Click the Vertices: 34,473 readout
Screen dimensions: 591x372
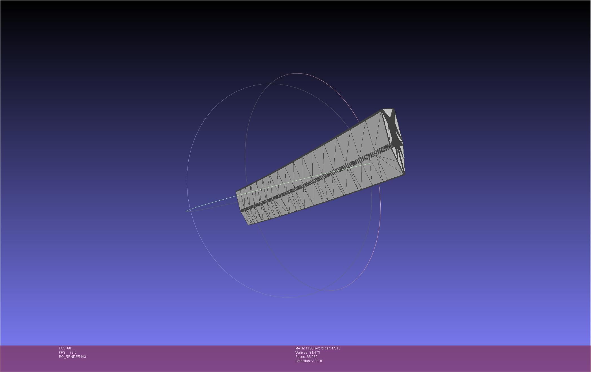(x=308, y=353)
